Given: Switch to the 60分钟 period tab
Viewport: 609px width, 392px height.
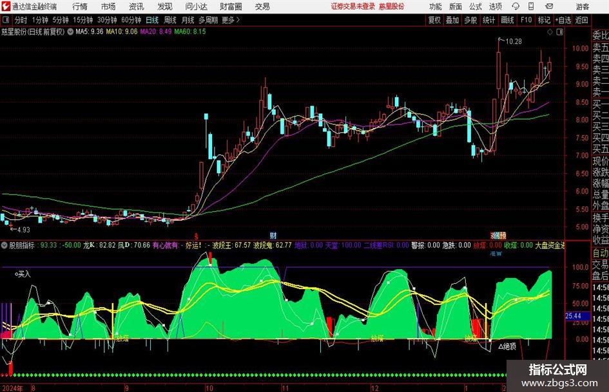Looking at the screenshot, I should coord(131,20).
